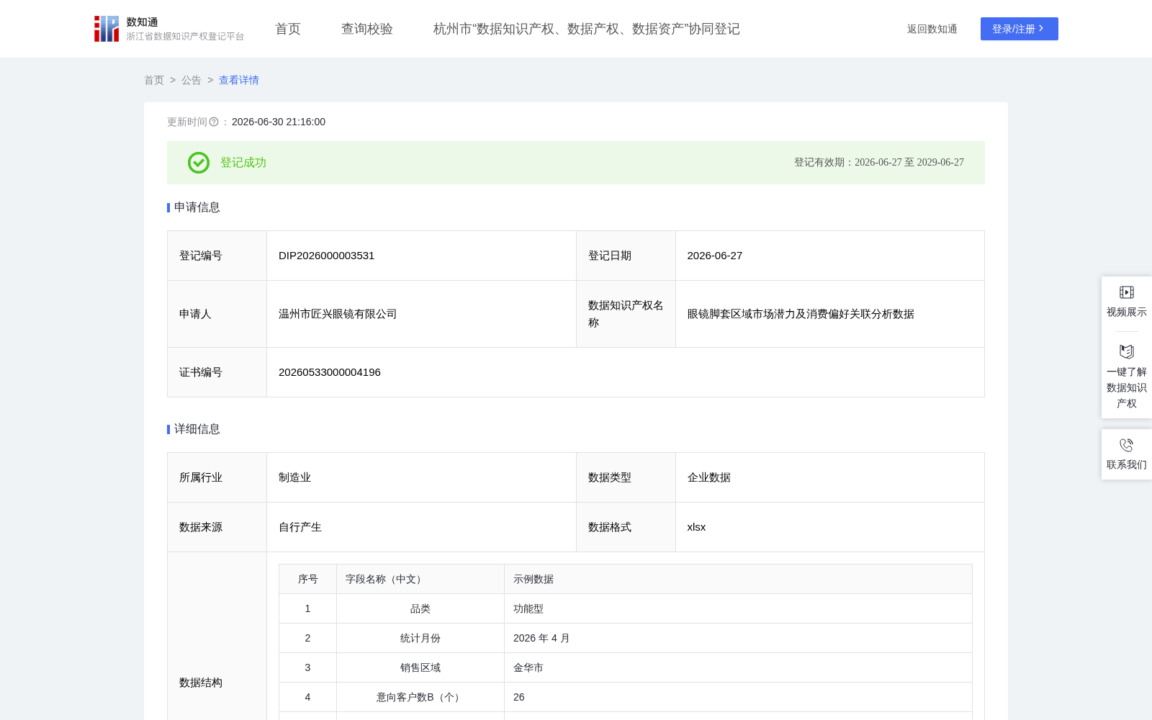Click the 联系我们 phone icon
1152x720 pixels.
pos(1127,445)
